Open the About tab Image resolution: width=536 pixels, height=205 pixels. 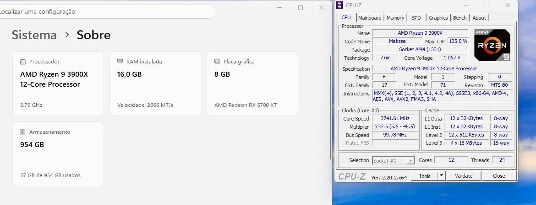pos(479,18)
